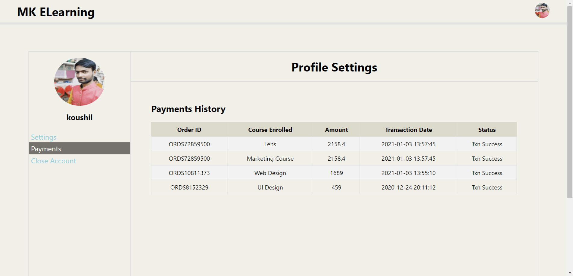Click transaction date in Lens row

pyautogui.click(x=408, y=144)
